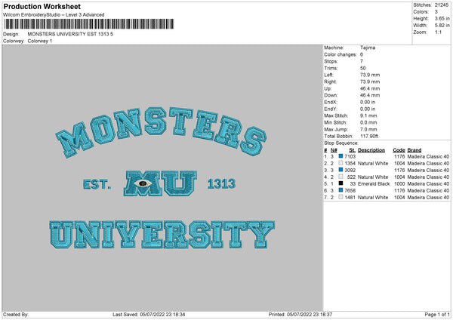Click the Last Saved timestamp in footer
This screenshot has width=453, height=320.
click(149, 314)
